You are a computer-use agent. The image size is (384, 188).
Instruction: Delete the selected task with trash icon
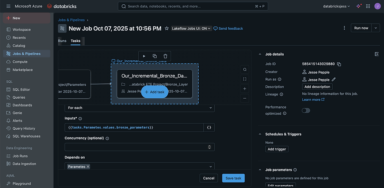coord(165,56)
